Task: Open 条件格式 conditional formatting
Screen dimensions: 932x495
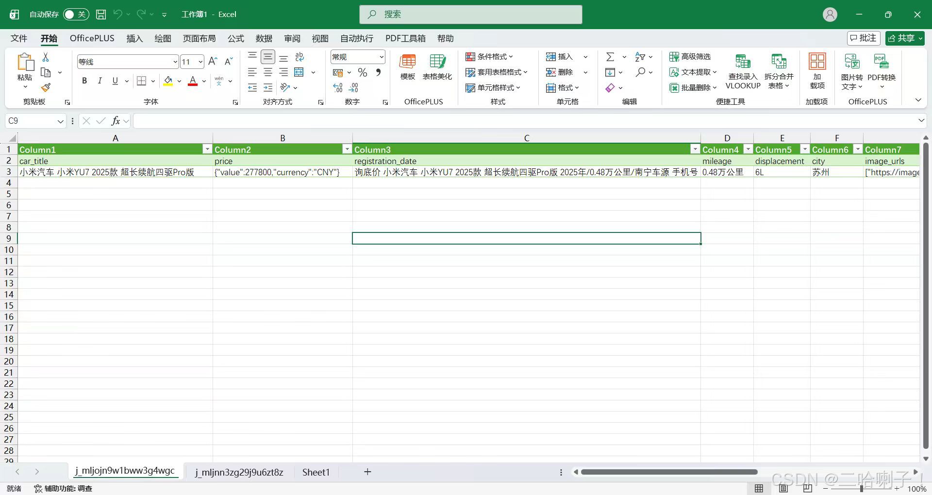Action: (489, 57)
